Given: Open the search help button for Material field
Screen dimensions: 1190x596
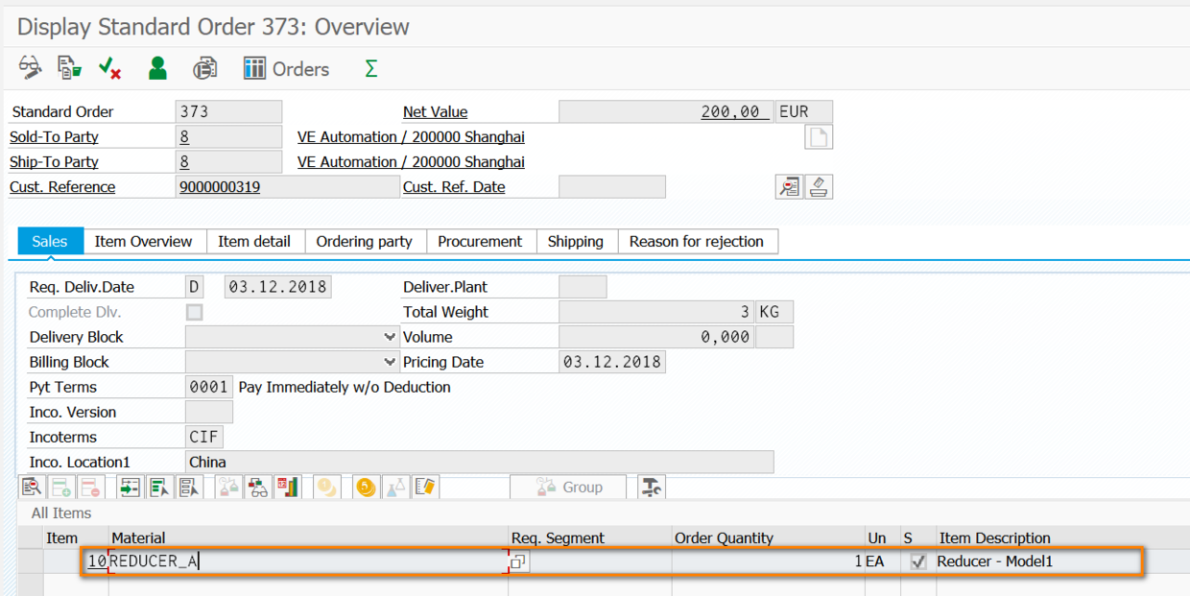Looking at the screenshot, I should (x=519, y=562).
